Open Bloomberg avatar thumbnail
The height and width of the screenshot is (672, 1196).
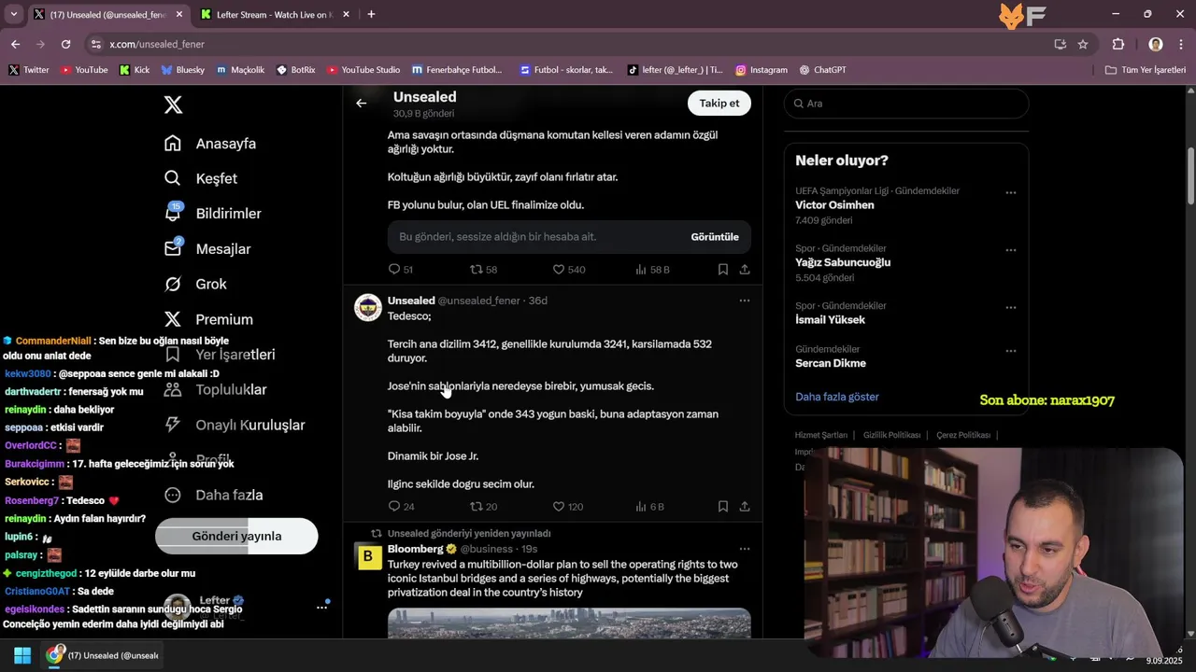pos(368,556)
